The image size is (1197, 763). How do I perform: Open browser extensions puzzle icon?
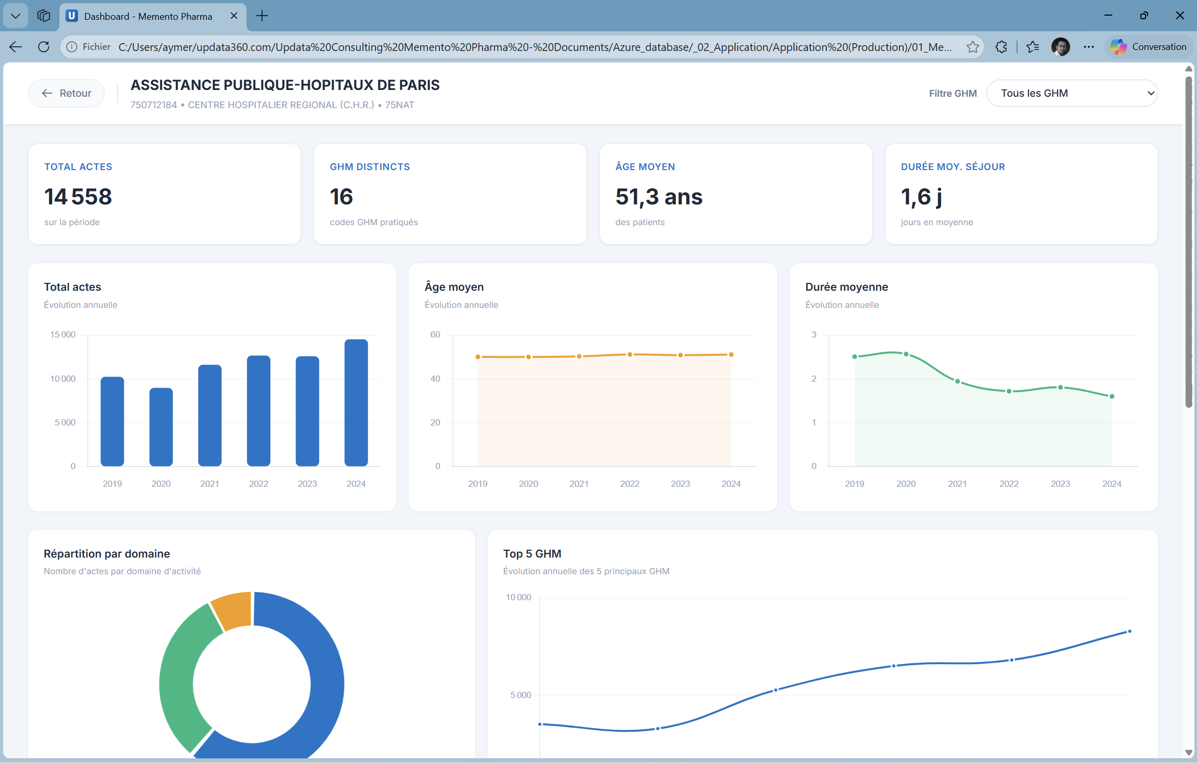click(x=1001, y=47)
